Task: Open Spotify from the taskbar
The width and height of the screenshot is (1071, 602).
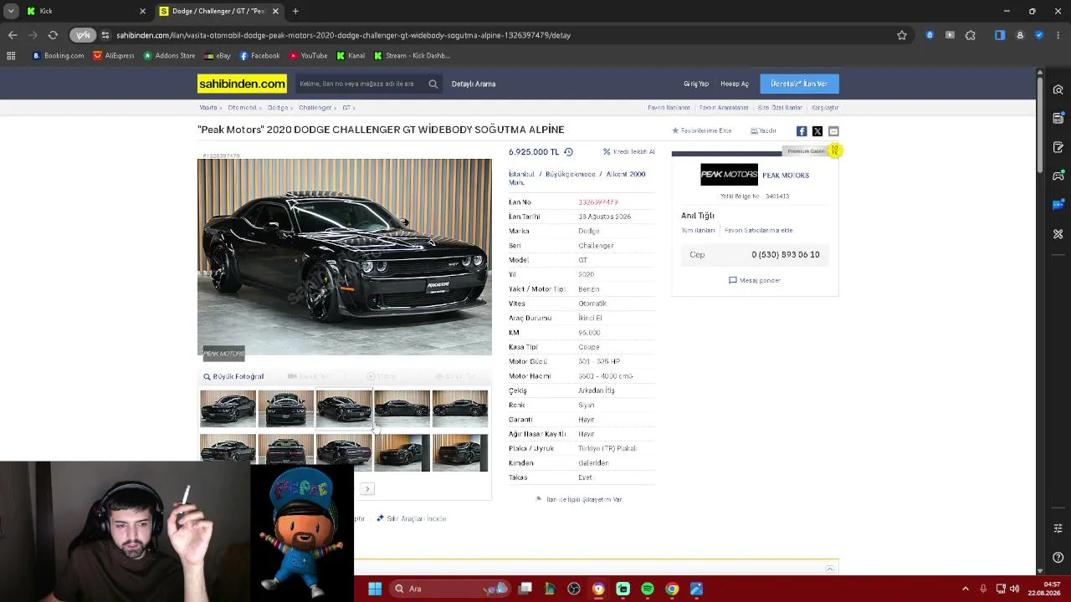Action: click(x=648, y=589)
